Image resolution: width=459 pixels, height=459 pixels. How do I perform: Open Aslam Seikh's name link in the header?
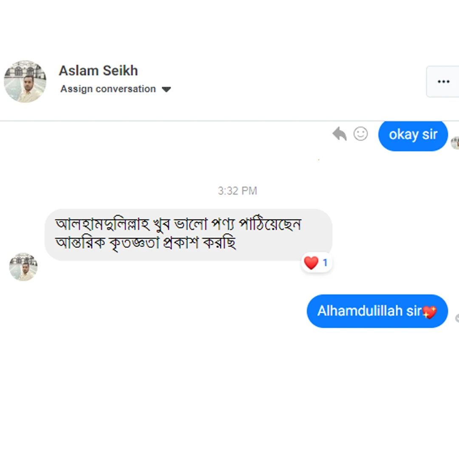pyautogui.click(x=98, y=71)
